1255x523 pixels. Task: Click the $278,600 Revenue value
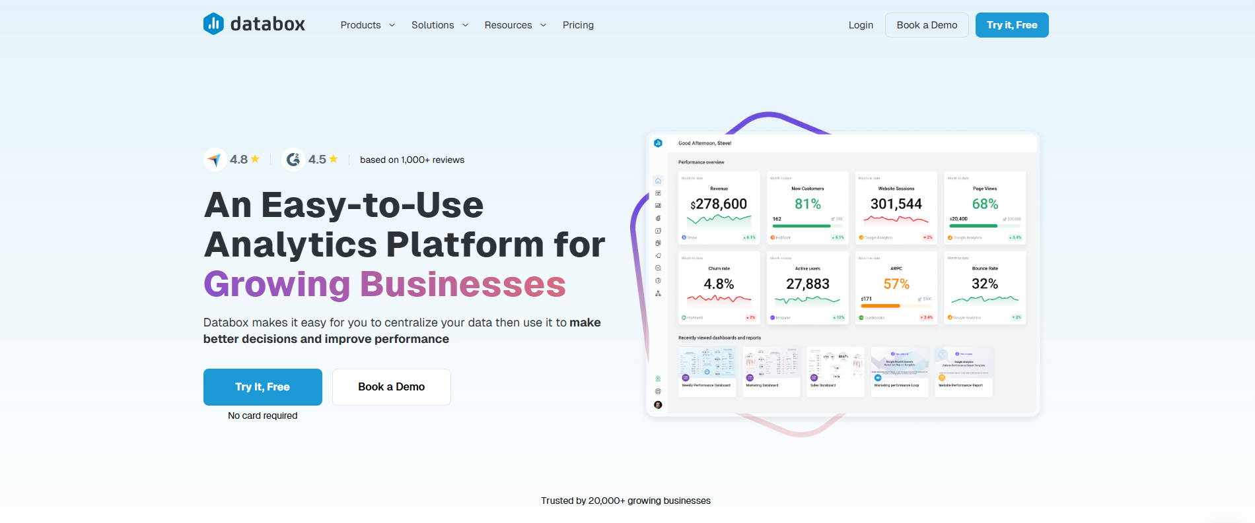click(x=719, y=204)
